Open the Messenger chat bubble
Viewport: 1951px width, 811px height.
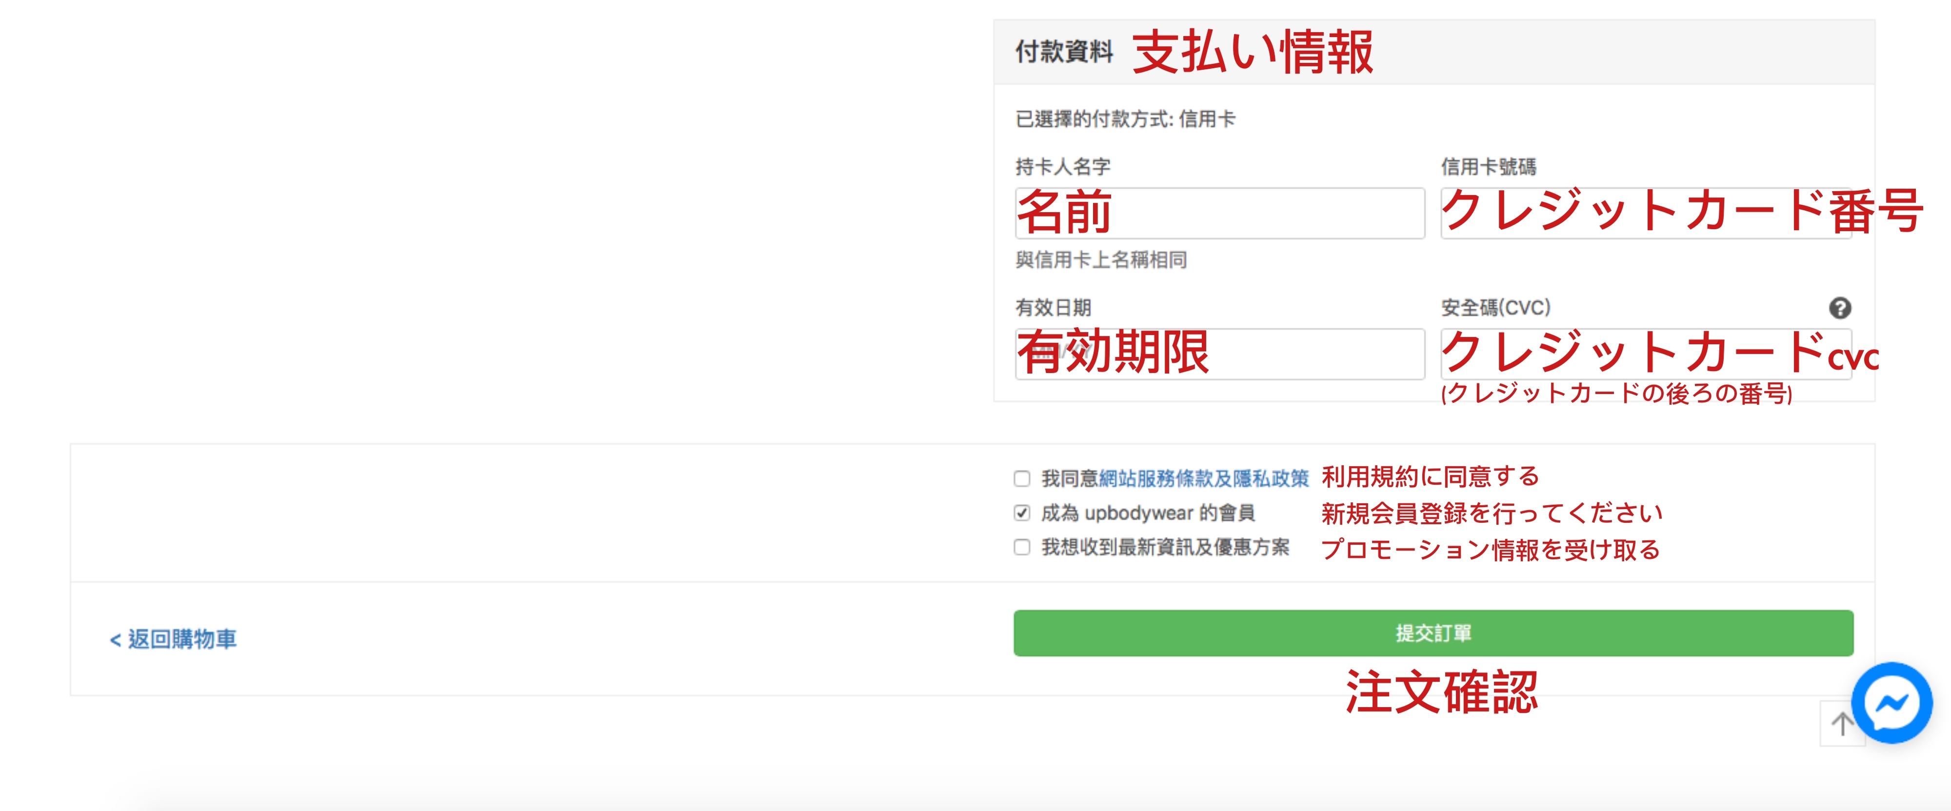click(1891, 703)
